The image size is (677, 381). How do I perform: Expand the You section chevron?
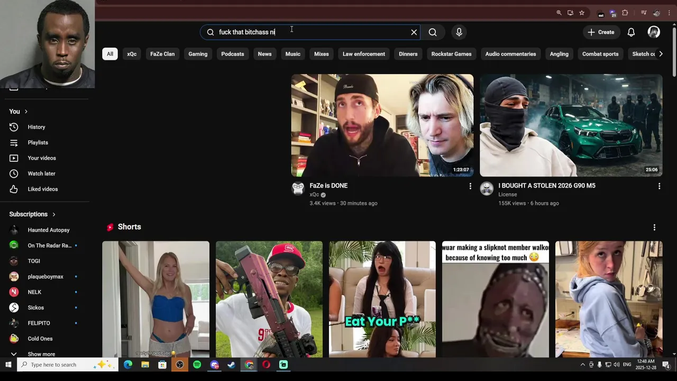pyautogui.click(x=26, y=112)
